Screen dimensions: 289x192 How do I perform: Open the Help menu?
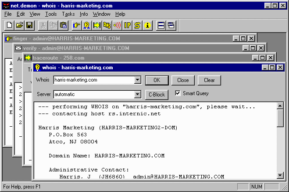tap(120, 14)
